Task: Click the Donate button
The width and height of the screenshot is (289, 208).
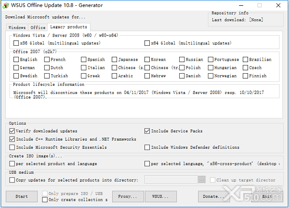Action: (x=214, y=196)
